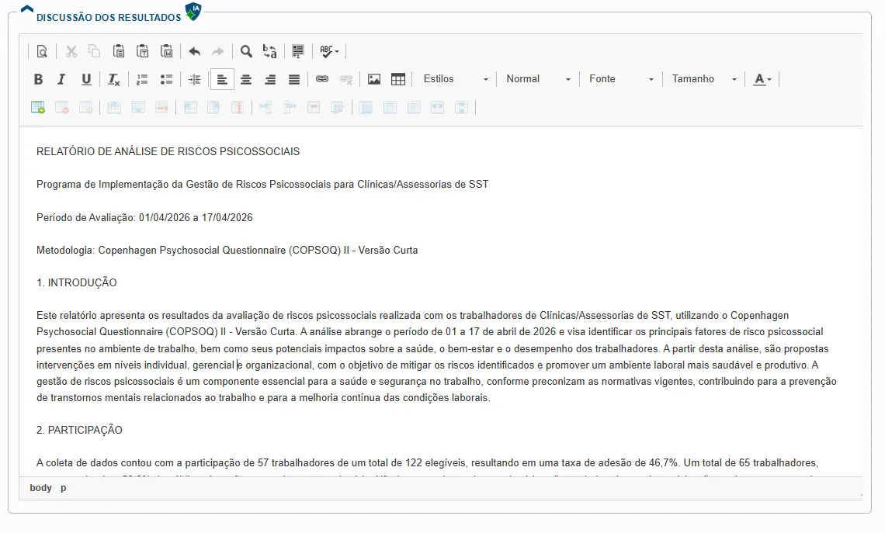Open the ABC spell check dropdown

329,51
